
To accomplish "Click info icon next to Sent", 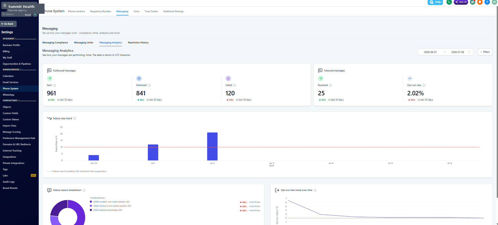I will pyautogui.click(x=54, y=85).
